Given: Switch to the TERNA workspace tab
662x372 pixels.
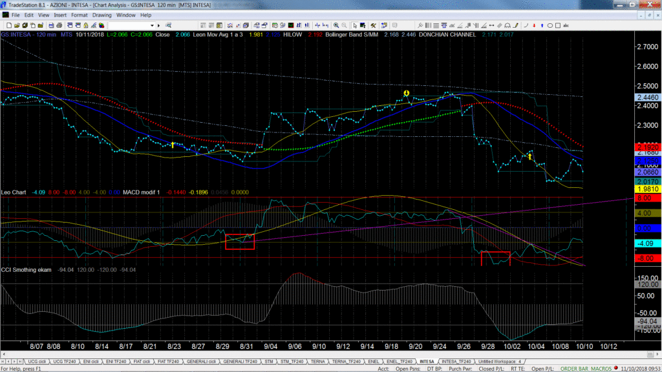Looking at the screenshot, I should tap(317, 362).
